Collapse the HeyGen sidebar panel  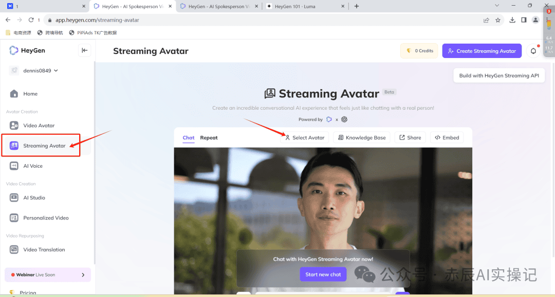pyautogui.click(x=85, y=50)
